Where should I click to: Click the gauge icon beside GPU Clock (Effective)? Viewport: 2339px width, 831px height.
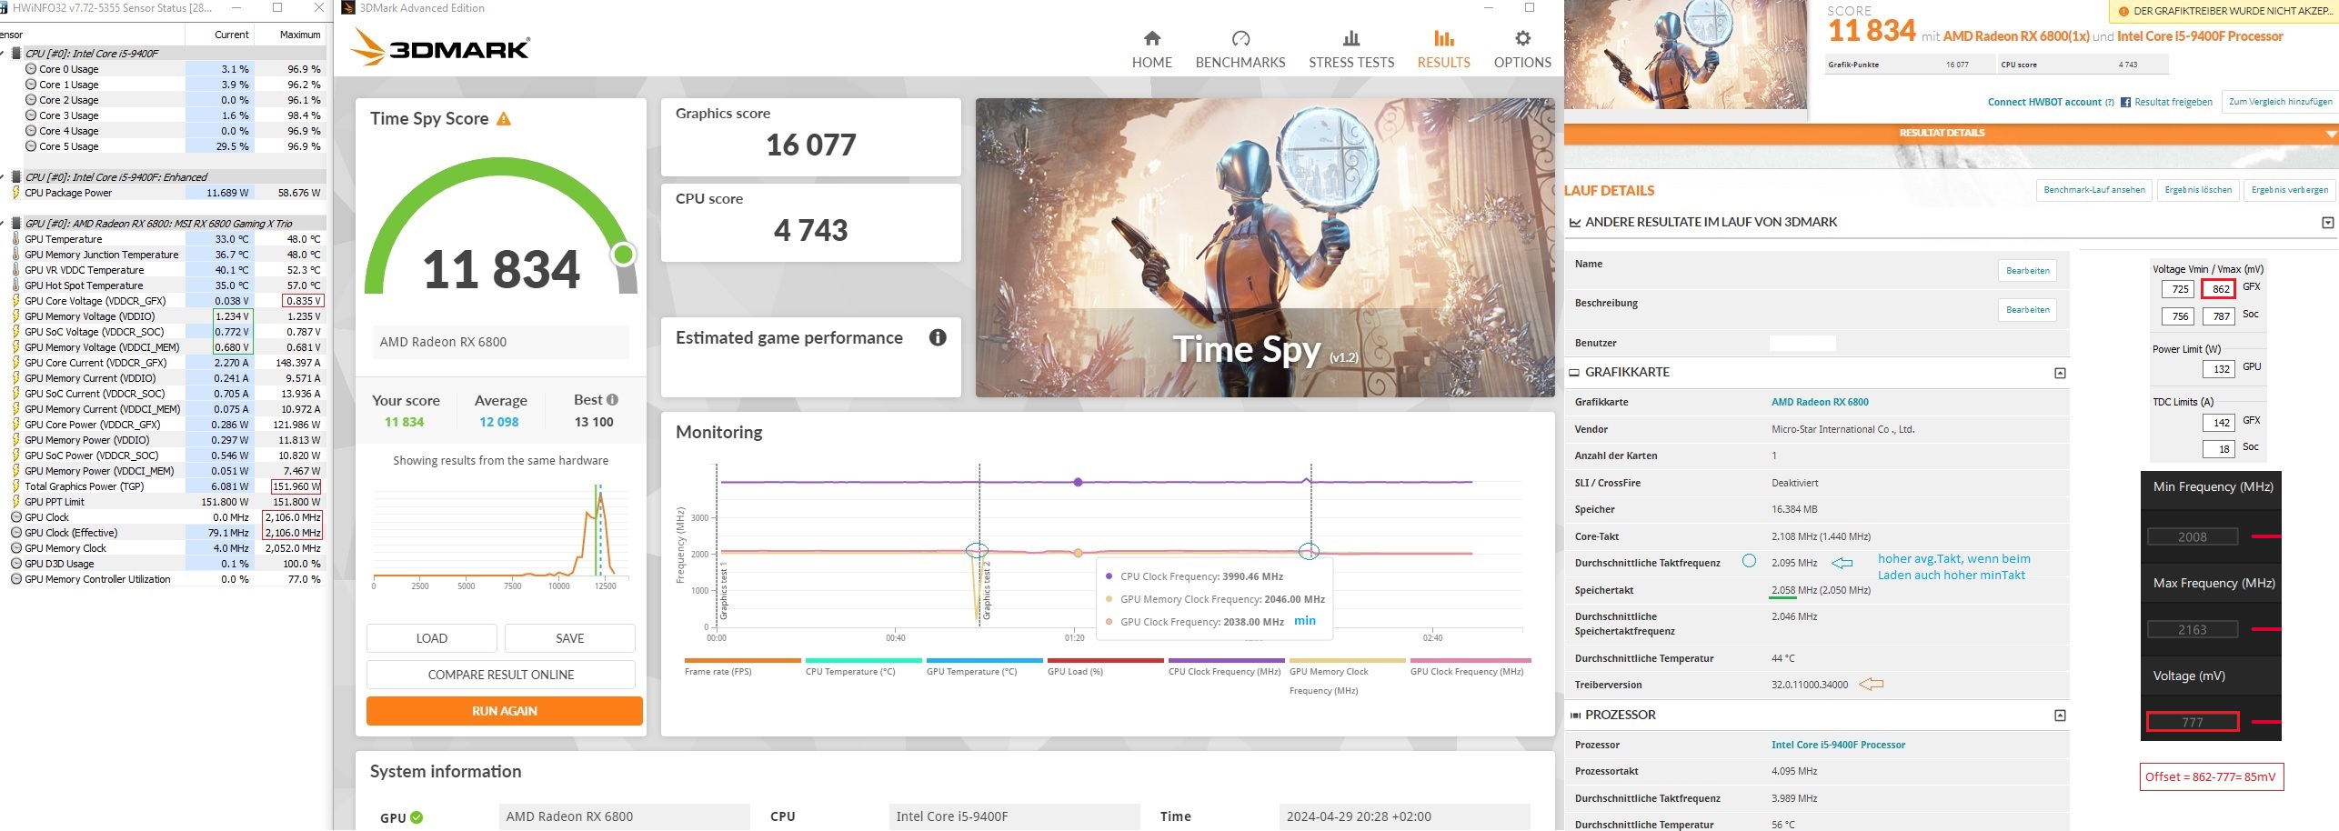pos(16,533)
